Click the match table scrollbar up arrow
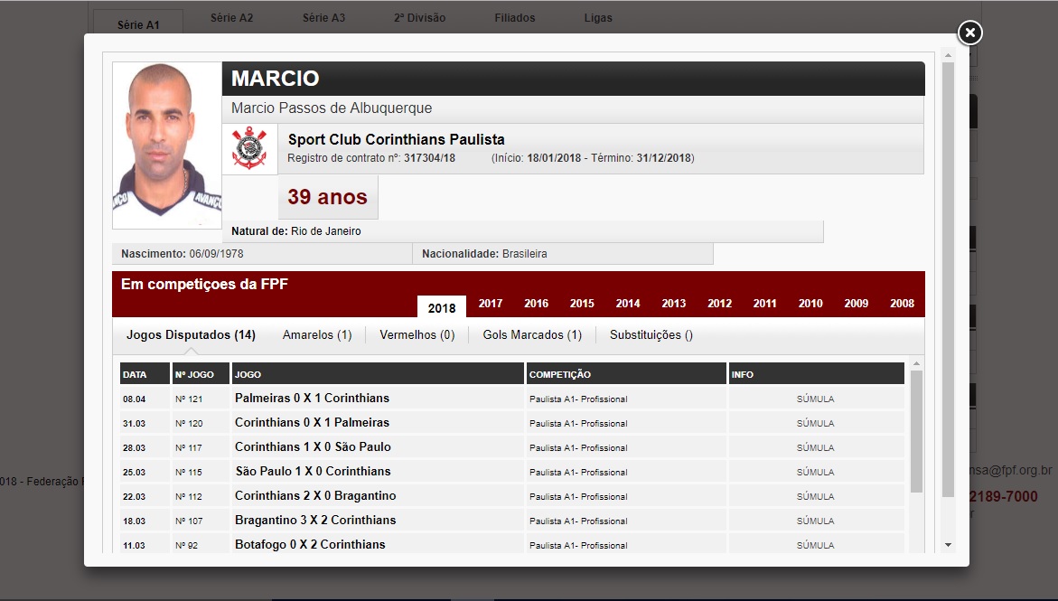The height and width of the screenshot is (601, 1058). click(x=916, y=364)
